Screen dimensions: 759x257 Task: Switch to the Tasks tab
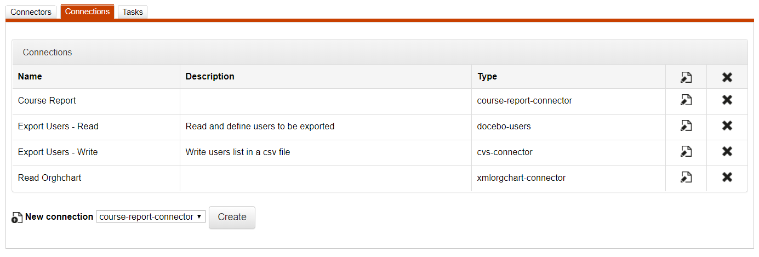point(133,12)
